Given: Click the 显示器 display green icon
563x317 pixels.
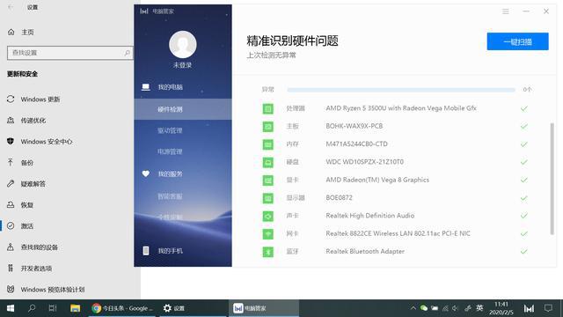Looking at the screenshot, I should tap(267, 198).
